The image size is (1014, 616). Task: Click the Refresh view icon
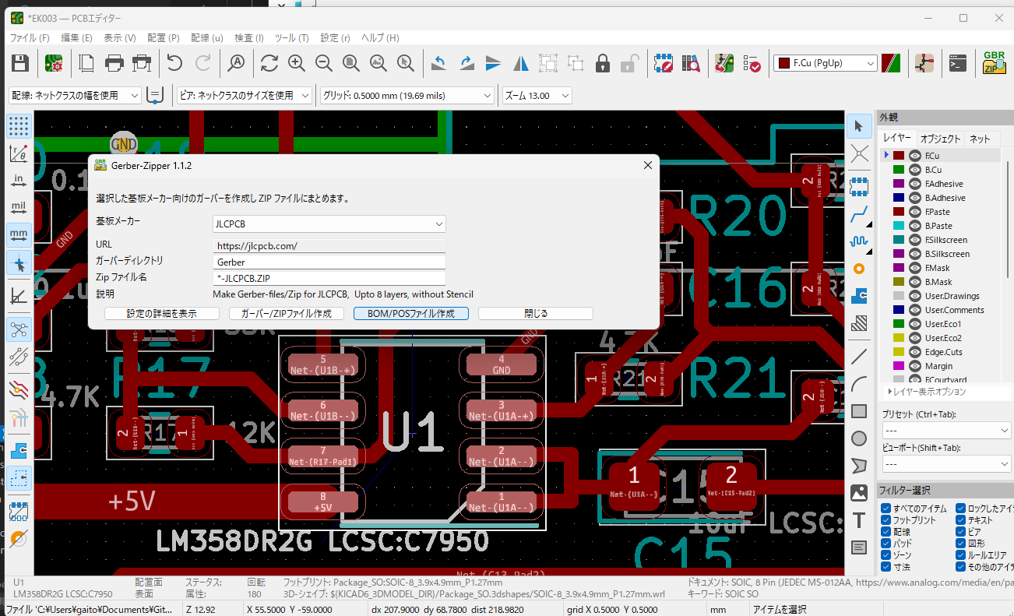(269, 63)
